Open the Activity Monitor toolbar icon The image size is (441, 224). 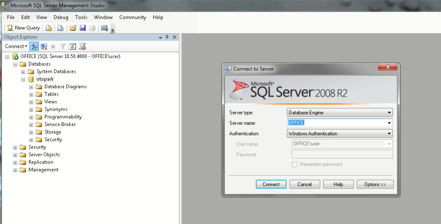[x=105, y=28]
